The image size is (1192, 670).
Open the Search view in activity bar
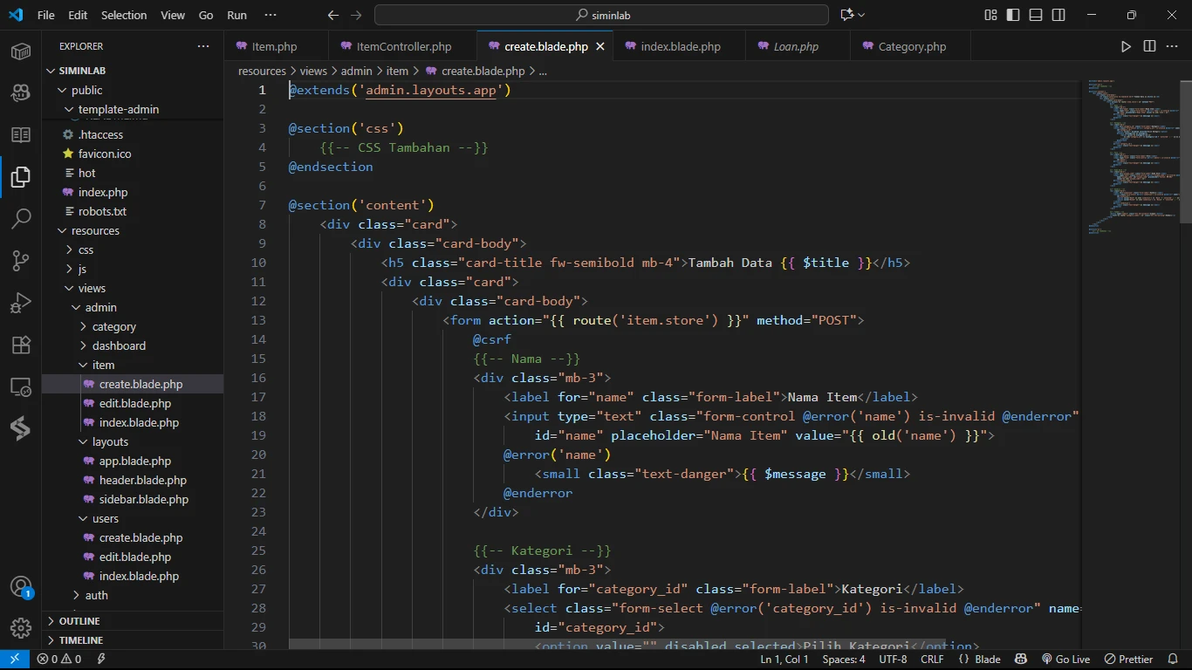pyautogui.click(x=21, y=219)
